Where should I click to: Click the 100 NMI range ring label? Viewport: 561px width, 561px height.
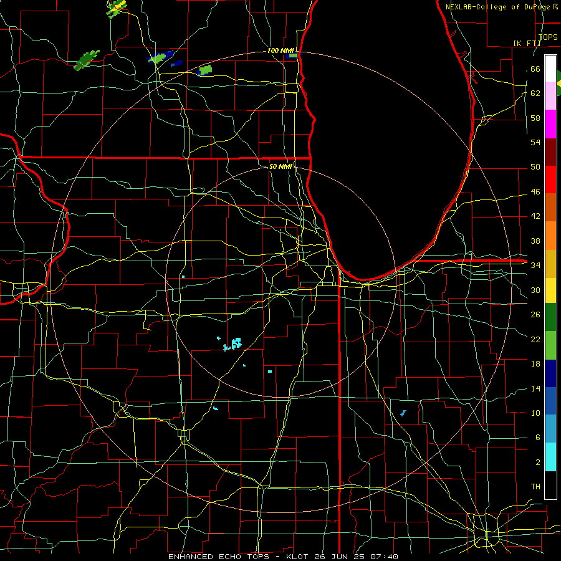point(280,50)
